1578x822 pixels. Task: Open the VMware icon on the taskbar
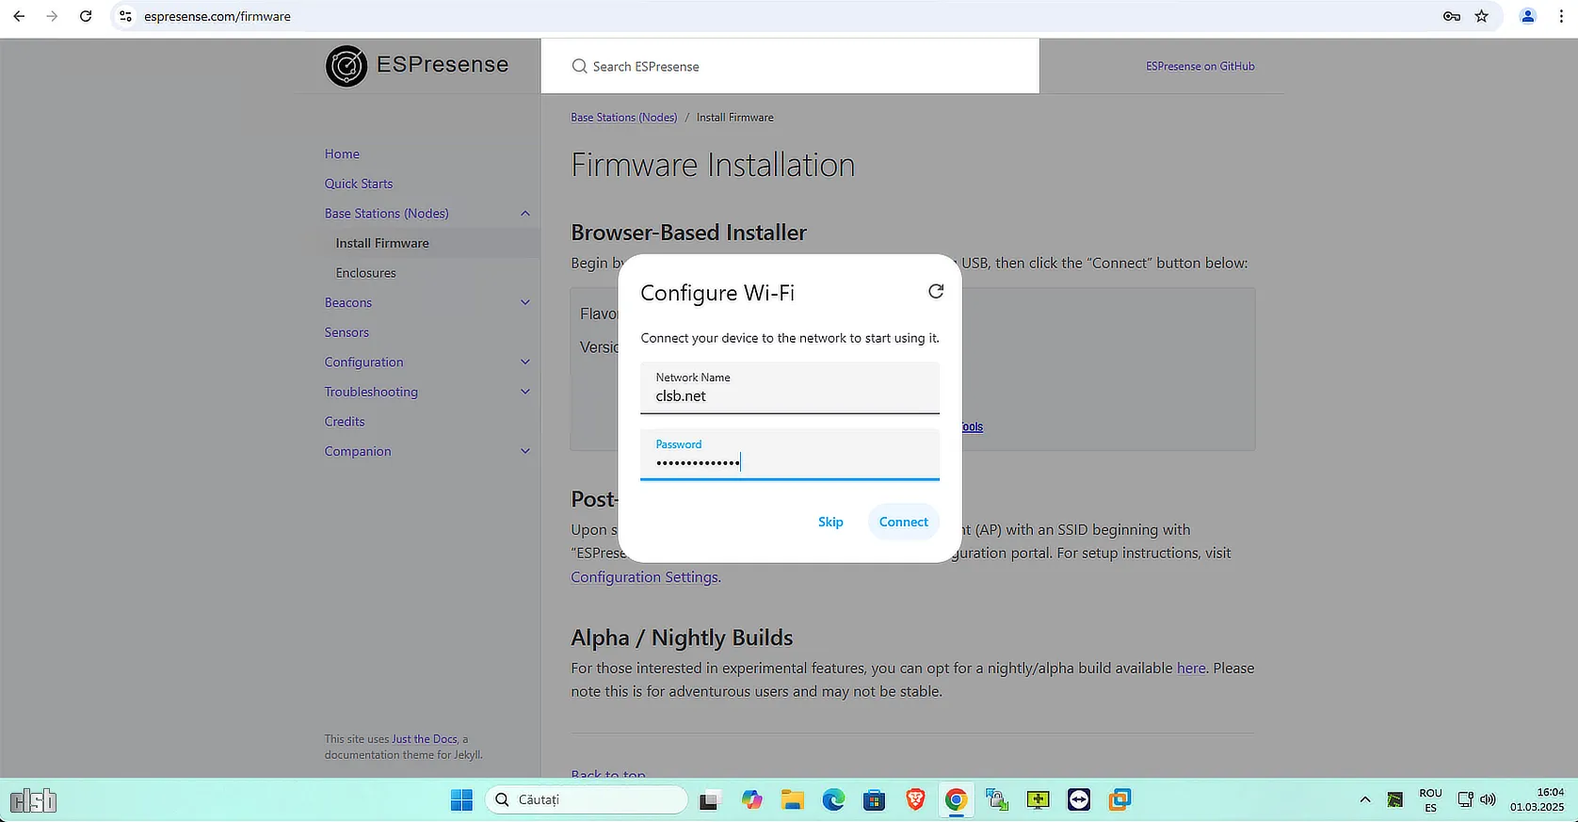coord(1119,800)
